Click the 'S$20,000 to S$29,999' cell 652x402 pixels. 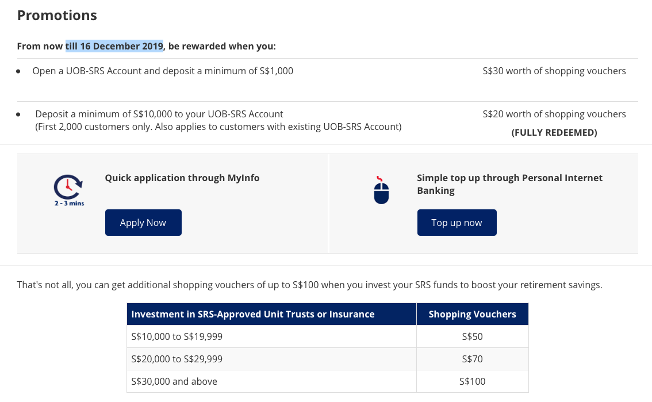[271, 359]
